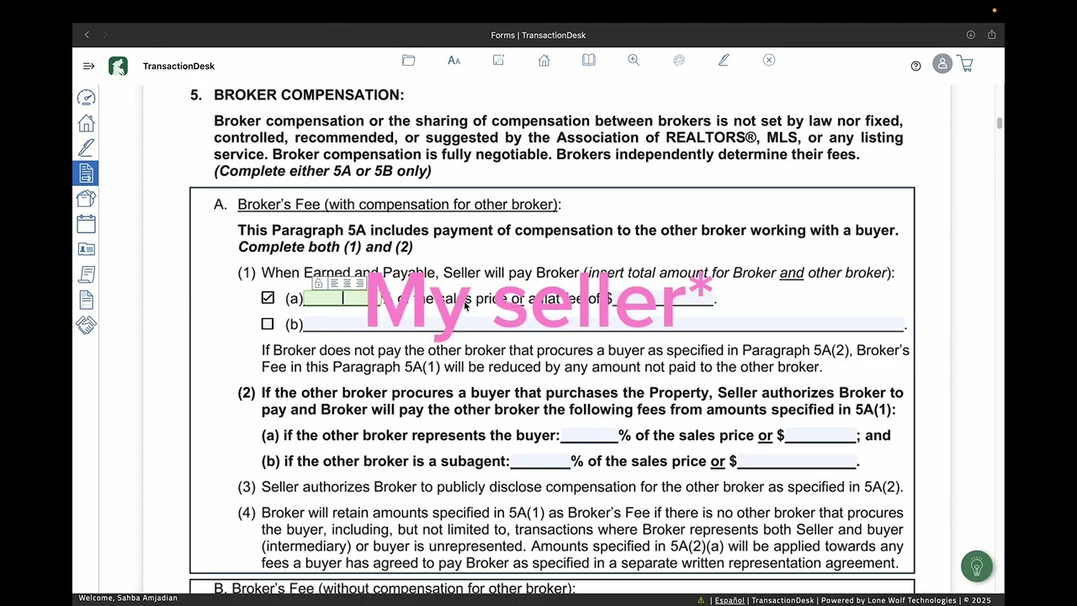The height and width of the screenshot is (606, 1077).
Task: Open the pen signature icon in left sidebar
Action: pyautogui.click(x=86, y=148)
